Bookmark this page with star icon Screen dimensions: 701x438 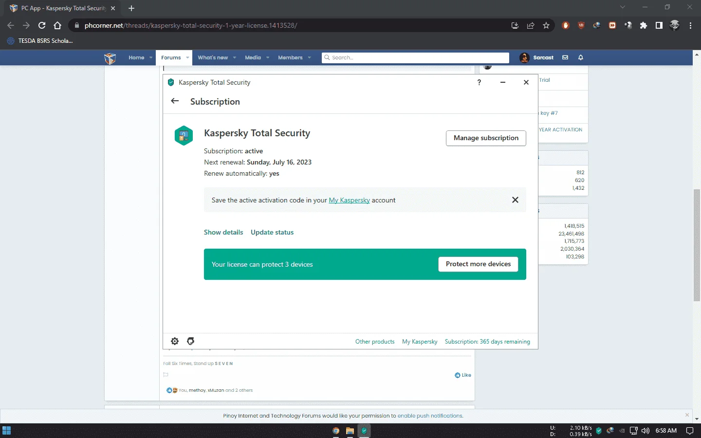[546, 25]
